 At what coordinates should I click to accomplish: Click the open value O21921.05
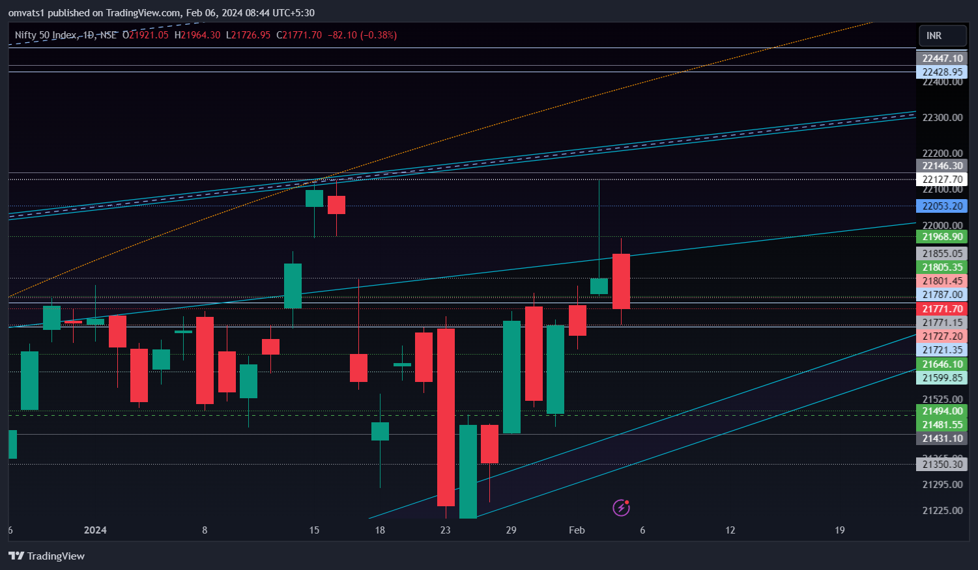(x=145, y=35)
